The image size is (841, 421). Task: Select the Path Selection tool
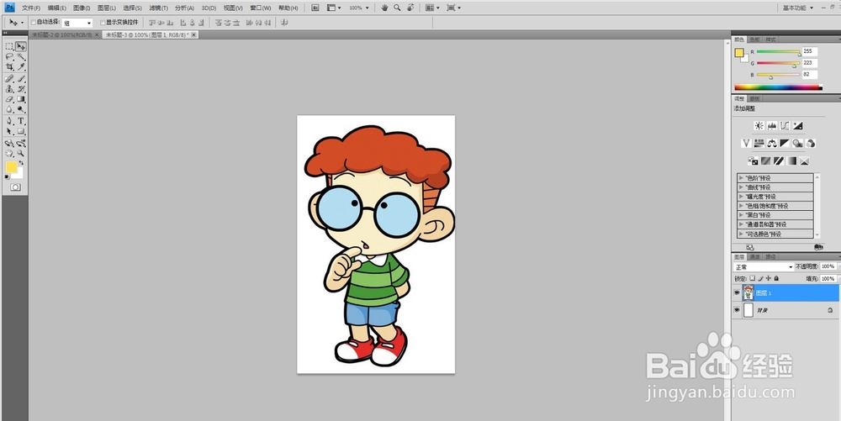point(9,131)
